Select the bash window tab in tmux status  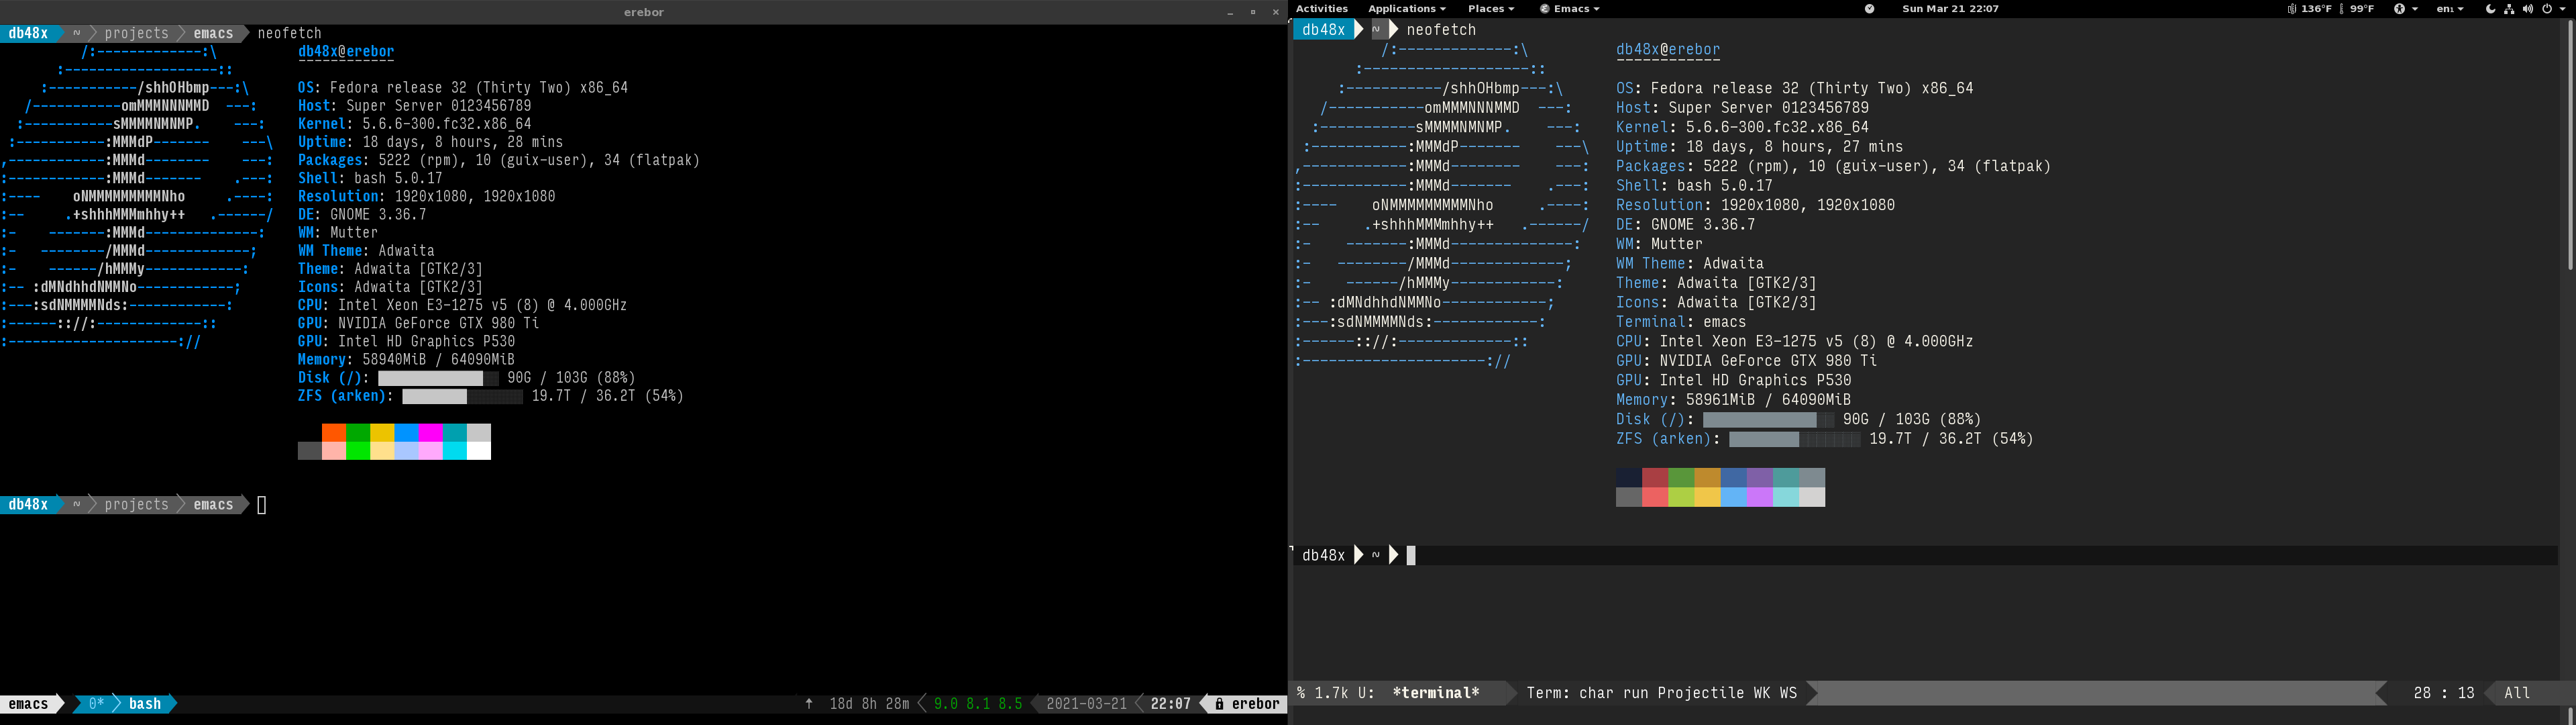point(145,704)
